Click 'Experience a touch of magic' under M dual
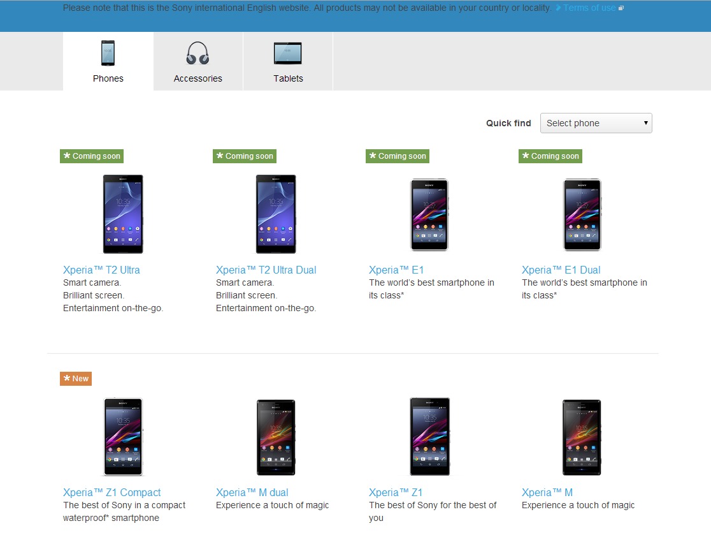This screenshot has height=542, width=711. pyautogui.click(x=272, y=505)
